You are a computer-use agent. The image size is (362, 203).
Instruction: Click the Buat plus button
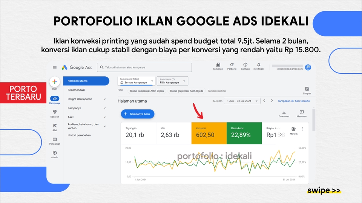55,82
